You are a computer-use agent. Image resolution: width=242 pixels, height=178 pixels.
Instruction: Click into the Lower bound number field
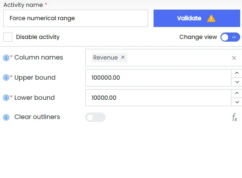coord(158,98)
